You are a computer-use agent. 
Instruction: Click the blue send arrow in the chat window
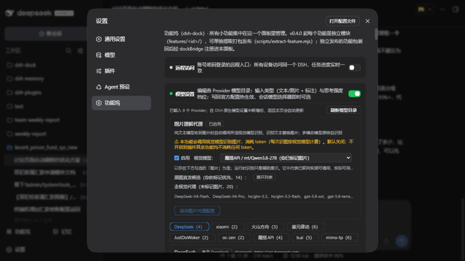401,241
